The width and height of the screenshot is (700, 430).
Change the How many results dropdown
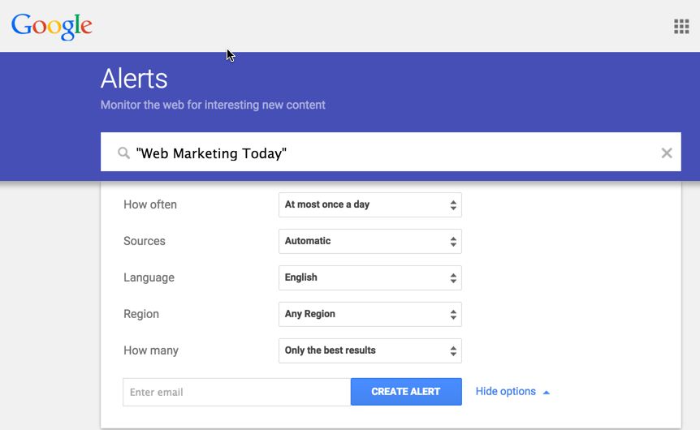click(x=369, y=350)
